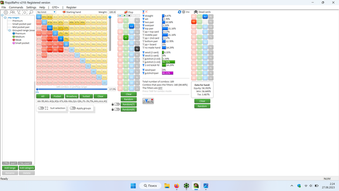Click the All hands button

click(43, 96)
